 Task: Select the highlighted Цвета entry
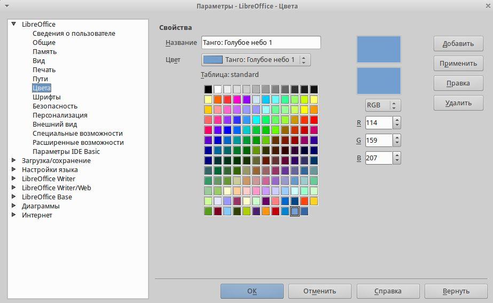42,88
